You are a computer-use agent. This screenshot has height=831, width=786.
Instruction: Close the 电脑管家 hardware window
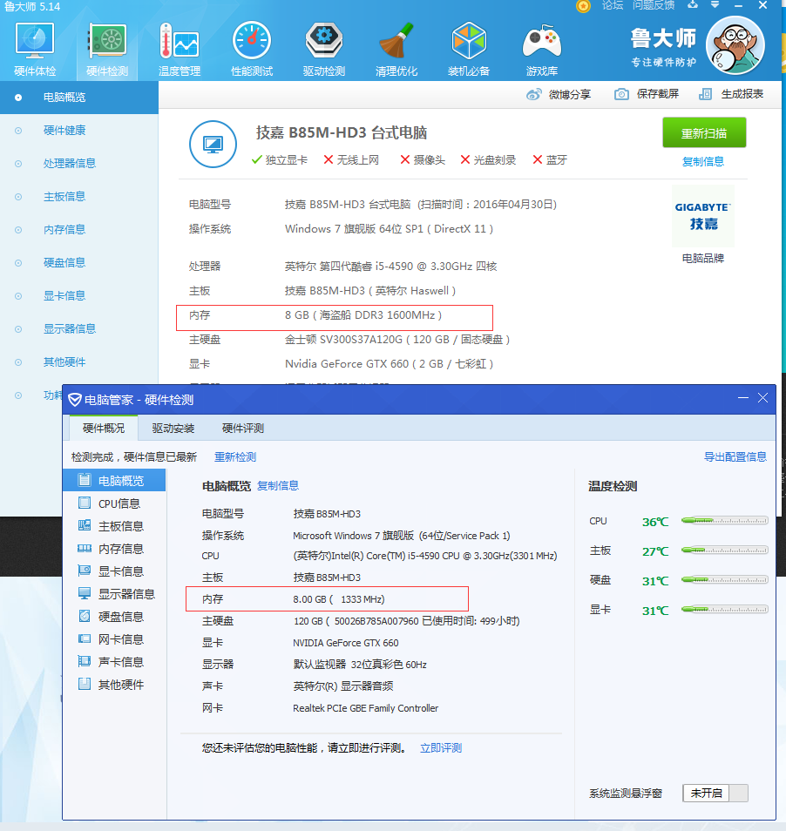(x=762, y=397)
